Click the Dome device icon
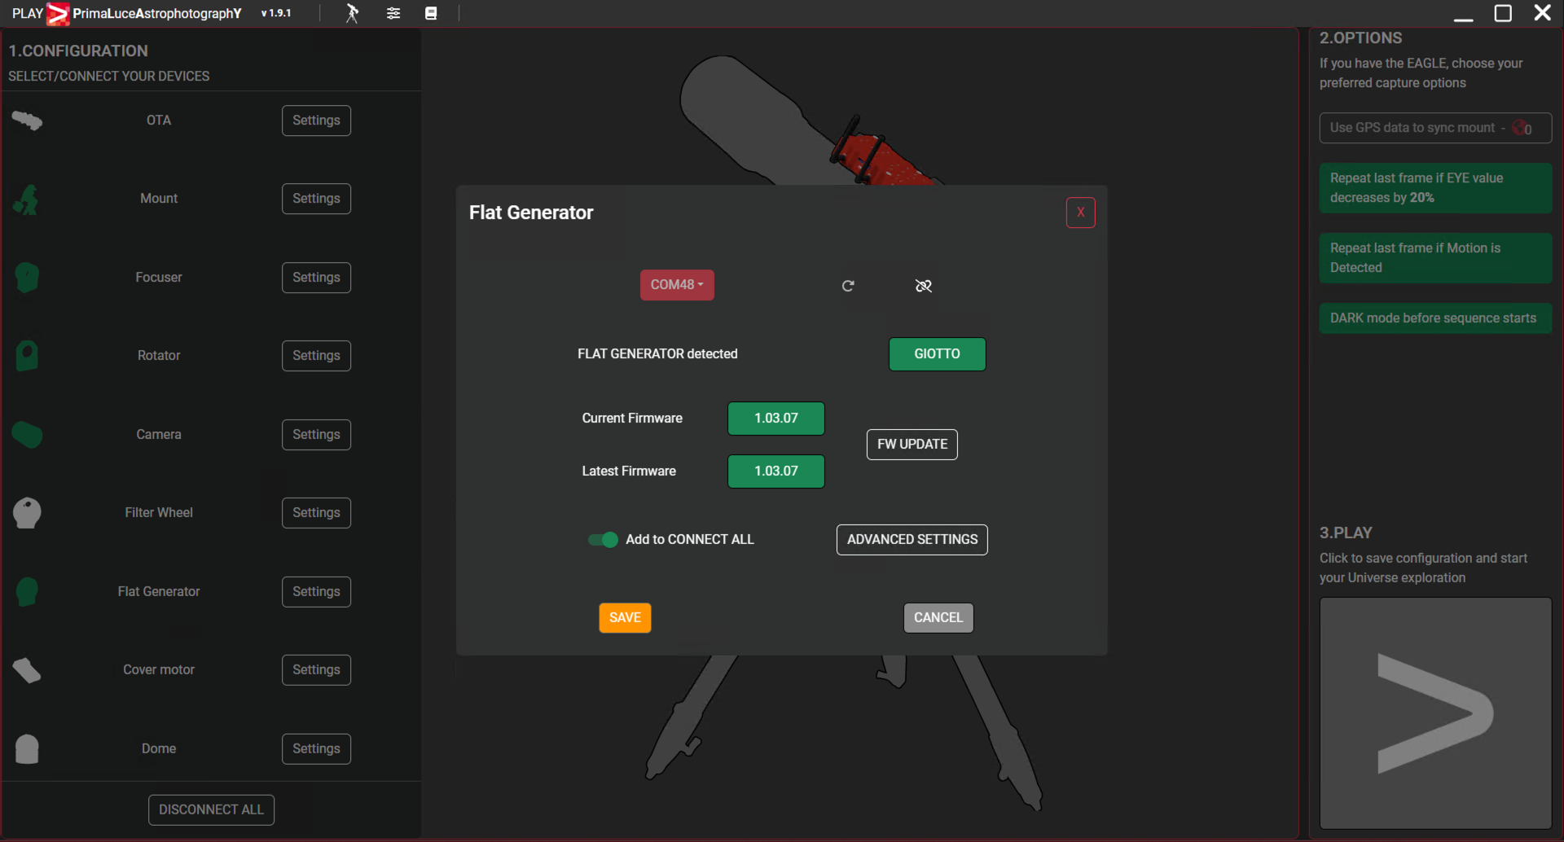 point(27,749)
